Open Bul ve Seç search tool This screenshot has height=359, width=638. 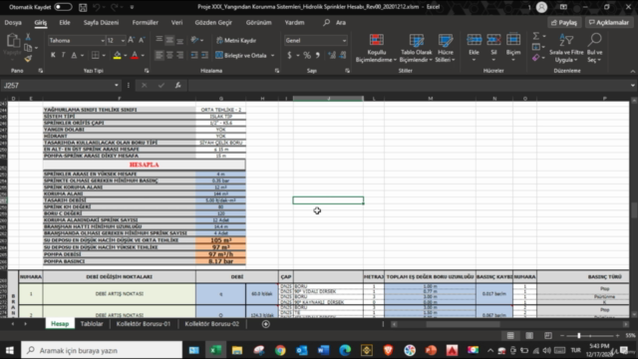[594, 48]
